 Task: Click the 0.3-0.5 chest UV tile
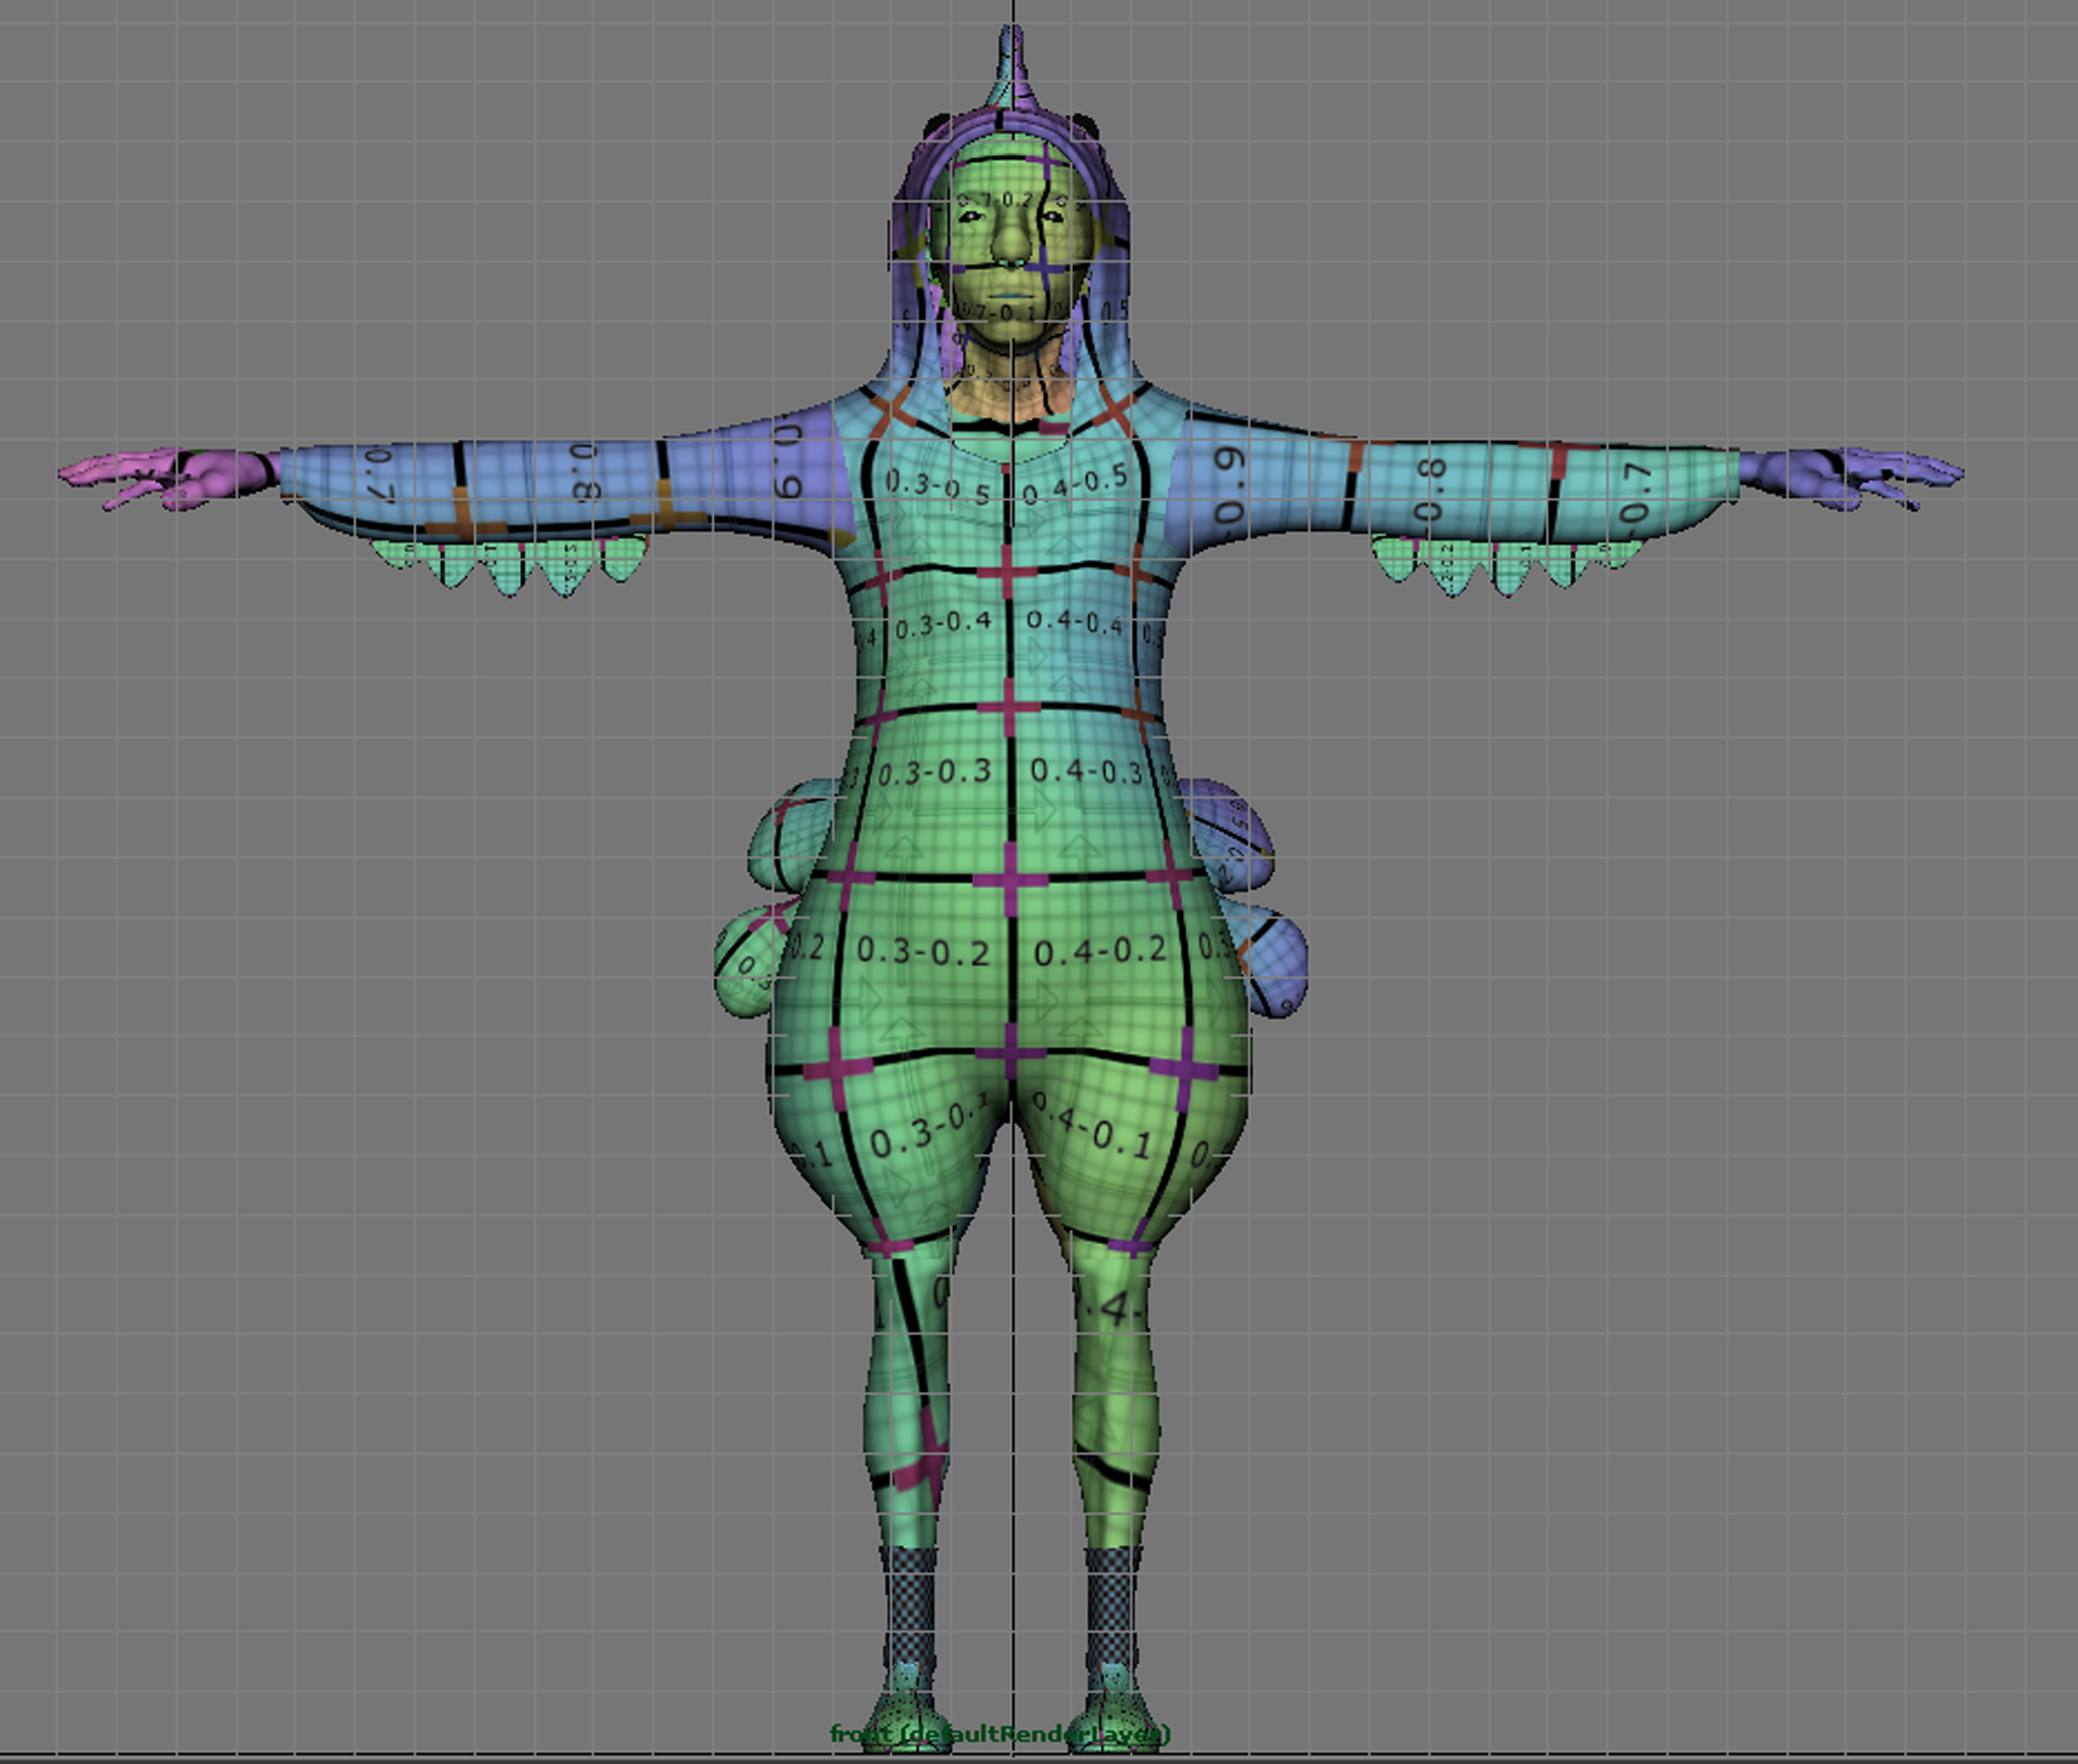(937, 487)
